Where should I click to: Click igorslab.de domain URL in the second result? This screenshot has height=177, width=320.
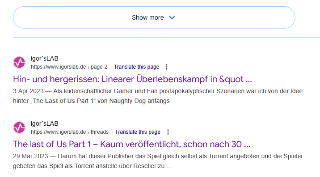tap(59, 132)
